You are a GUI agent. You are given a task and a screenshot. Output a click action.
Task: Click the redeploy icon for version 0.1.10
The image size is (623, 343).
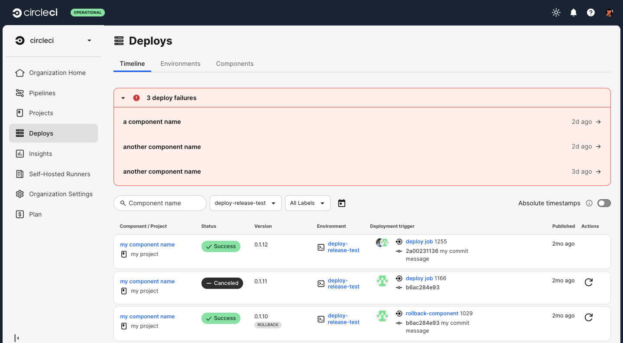click(x=588, y=317)
